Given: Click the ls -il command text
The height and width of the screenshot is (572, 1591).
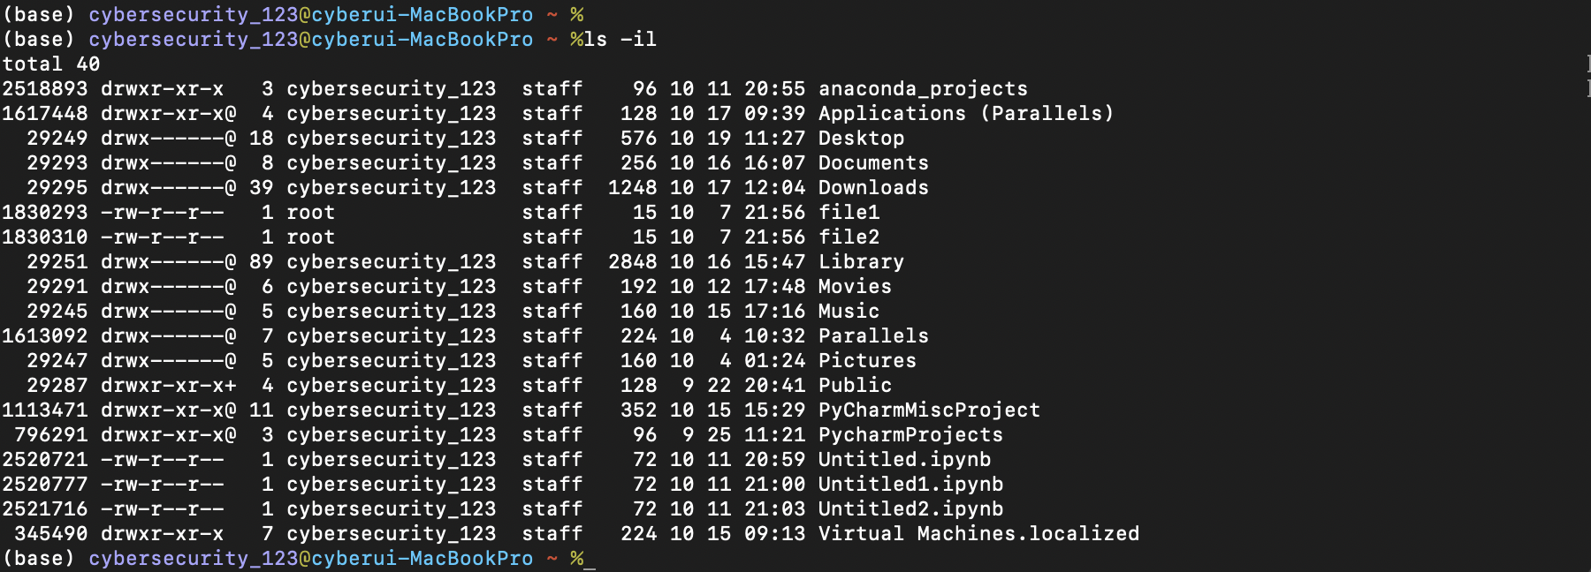Looking at the screenshot, I should [x=620, y=40].
